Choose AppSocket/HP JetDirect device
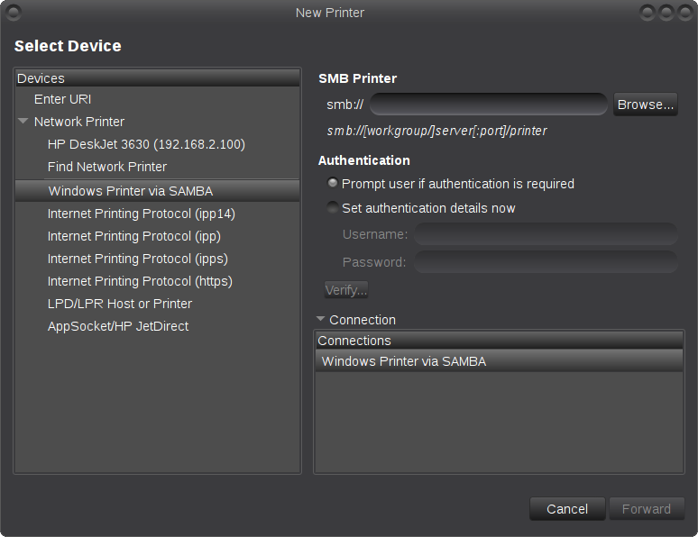 [x=118, y=326]
